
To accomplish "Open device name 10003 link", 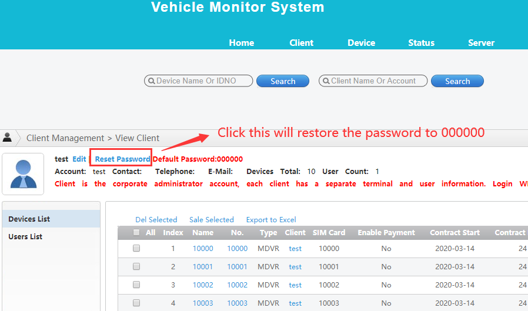I will 203,303.
